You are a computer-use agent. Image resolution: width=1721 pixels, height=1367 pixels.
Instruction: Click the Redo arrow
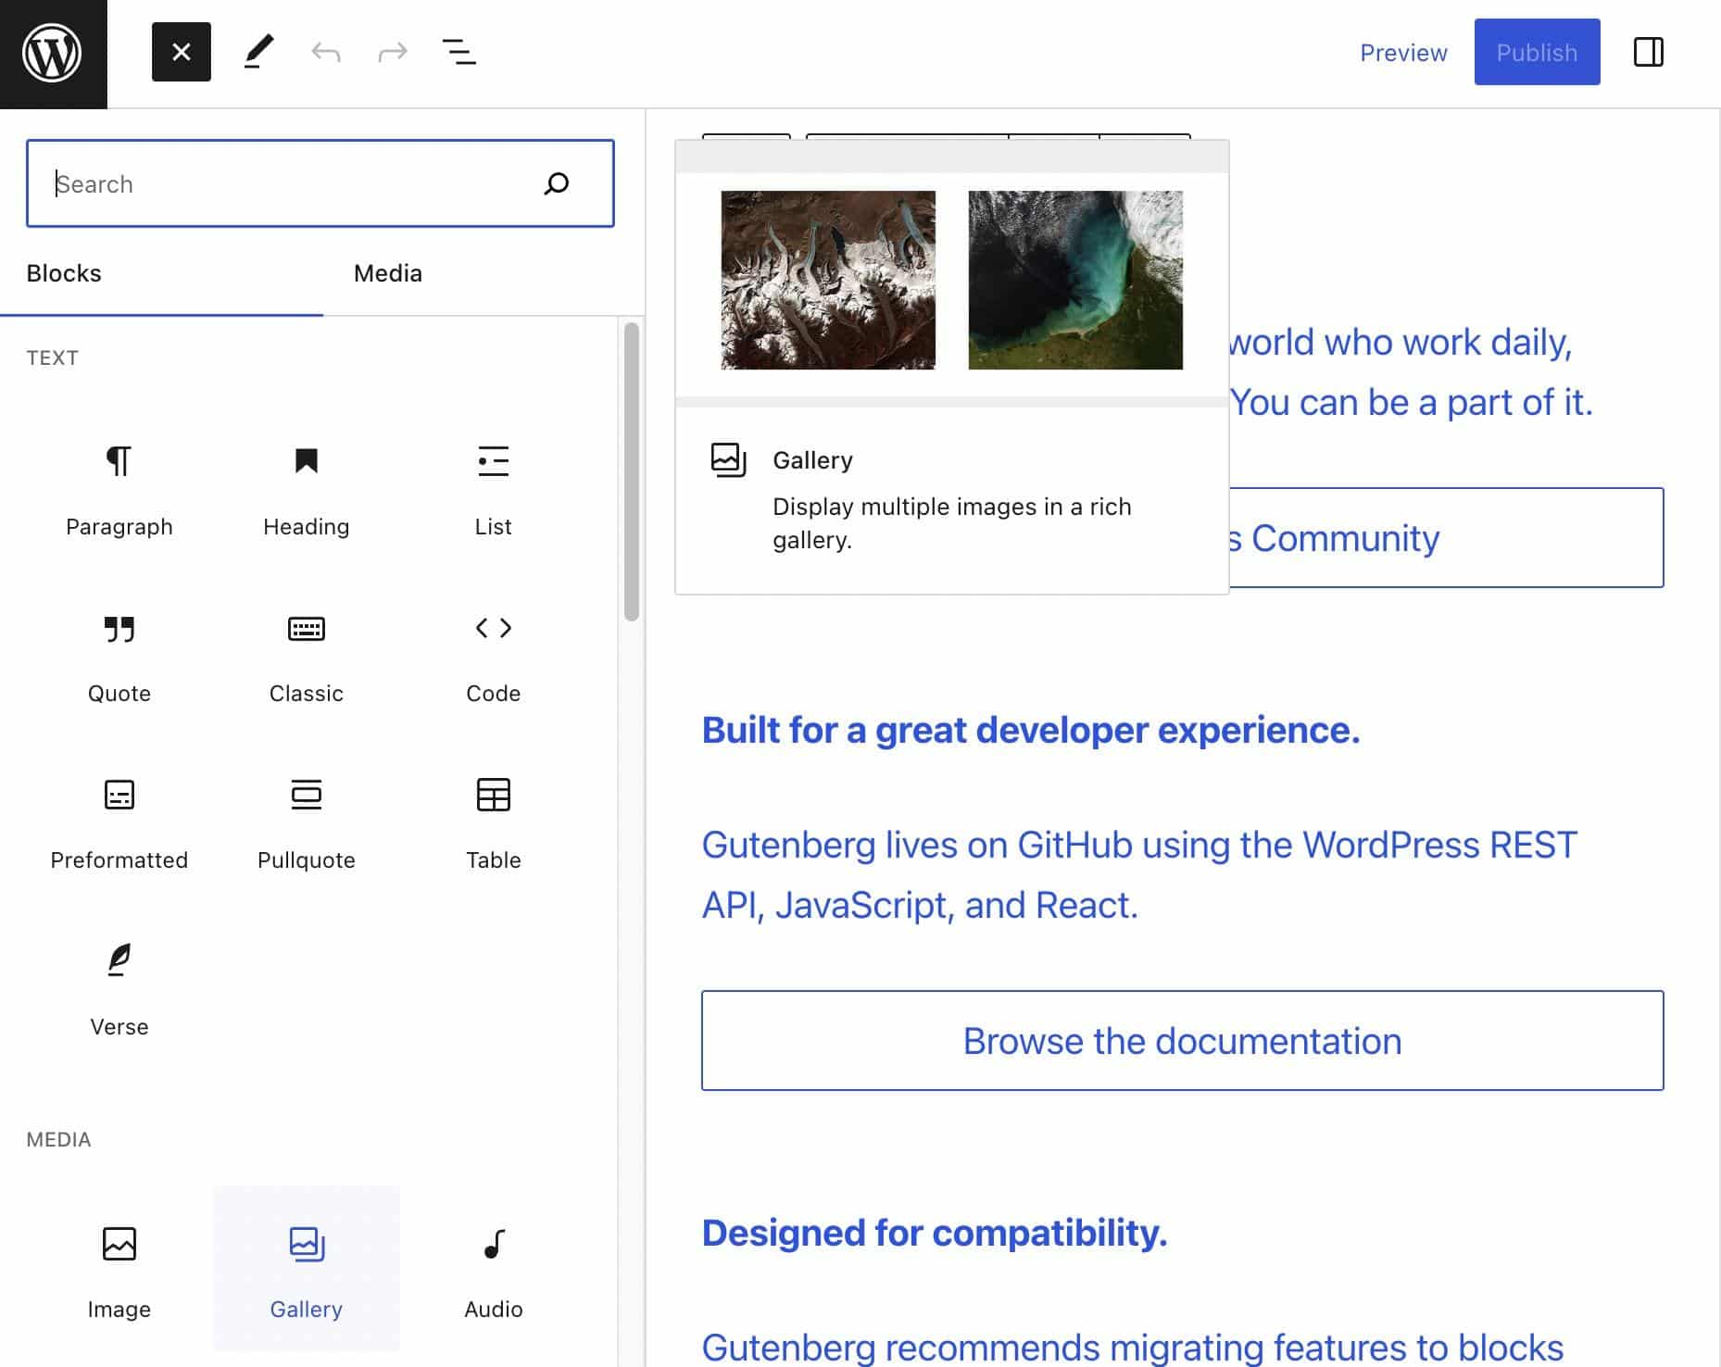pyautogui.click(x=393, y=52)
